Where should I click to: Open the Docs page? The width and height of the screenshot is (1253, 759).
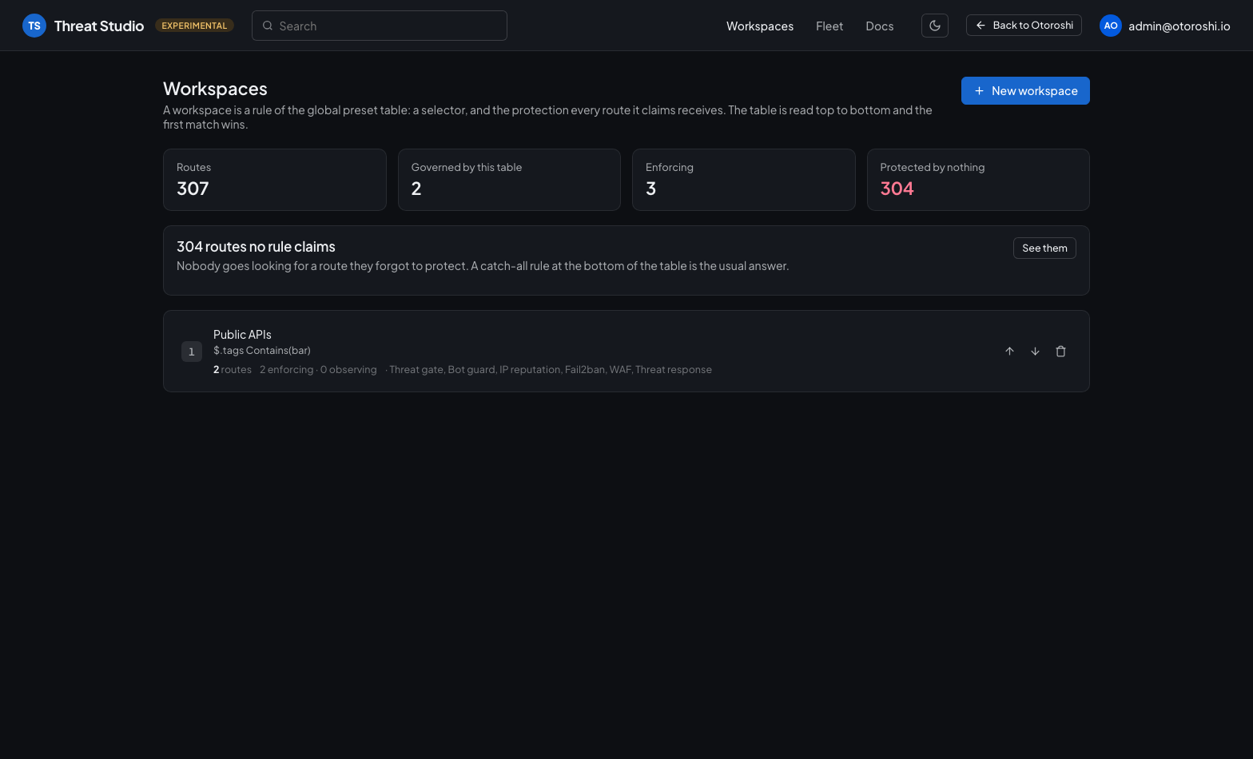pos(880,26)
